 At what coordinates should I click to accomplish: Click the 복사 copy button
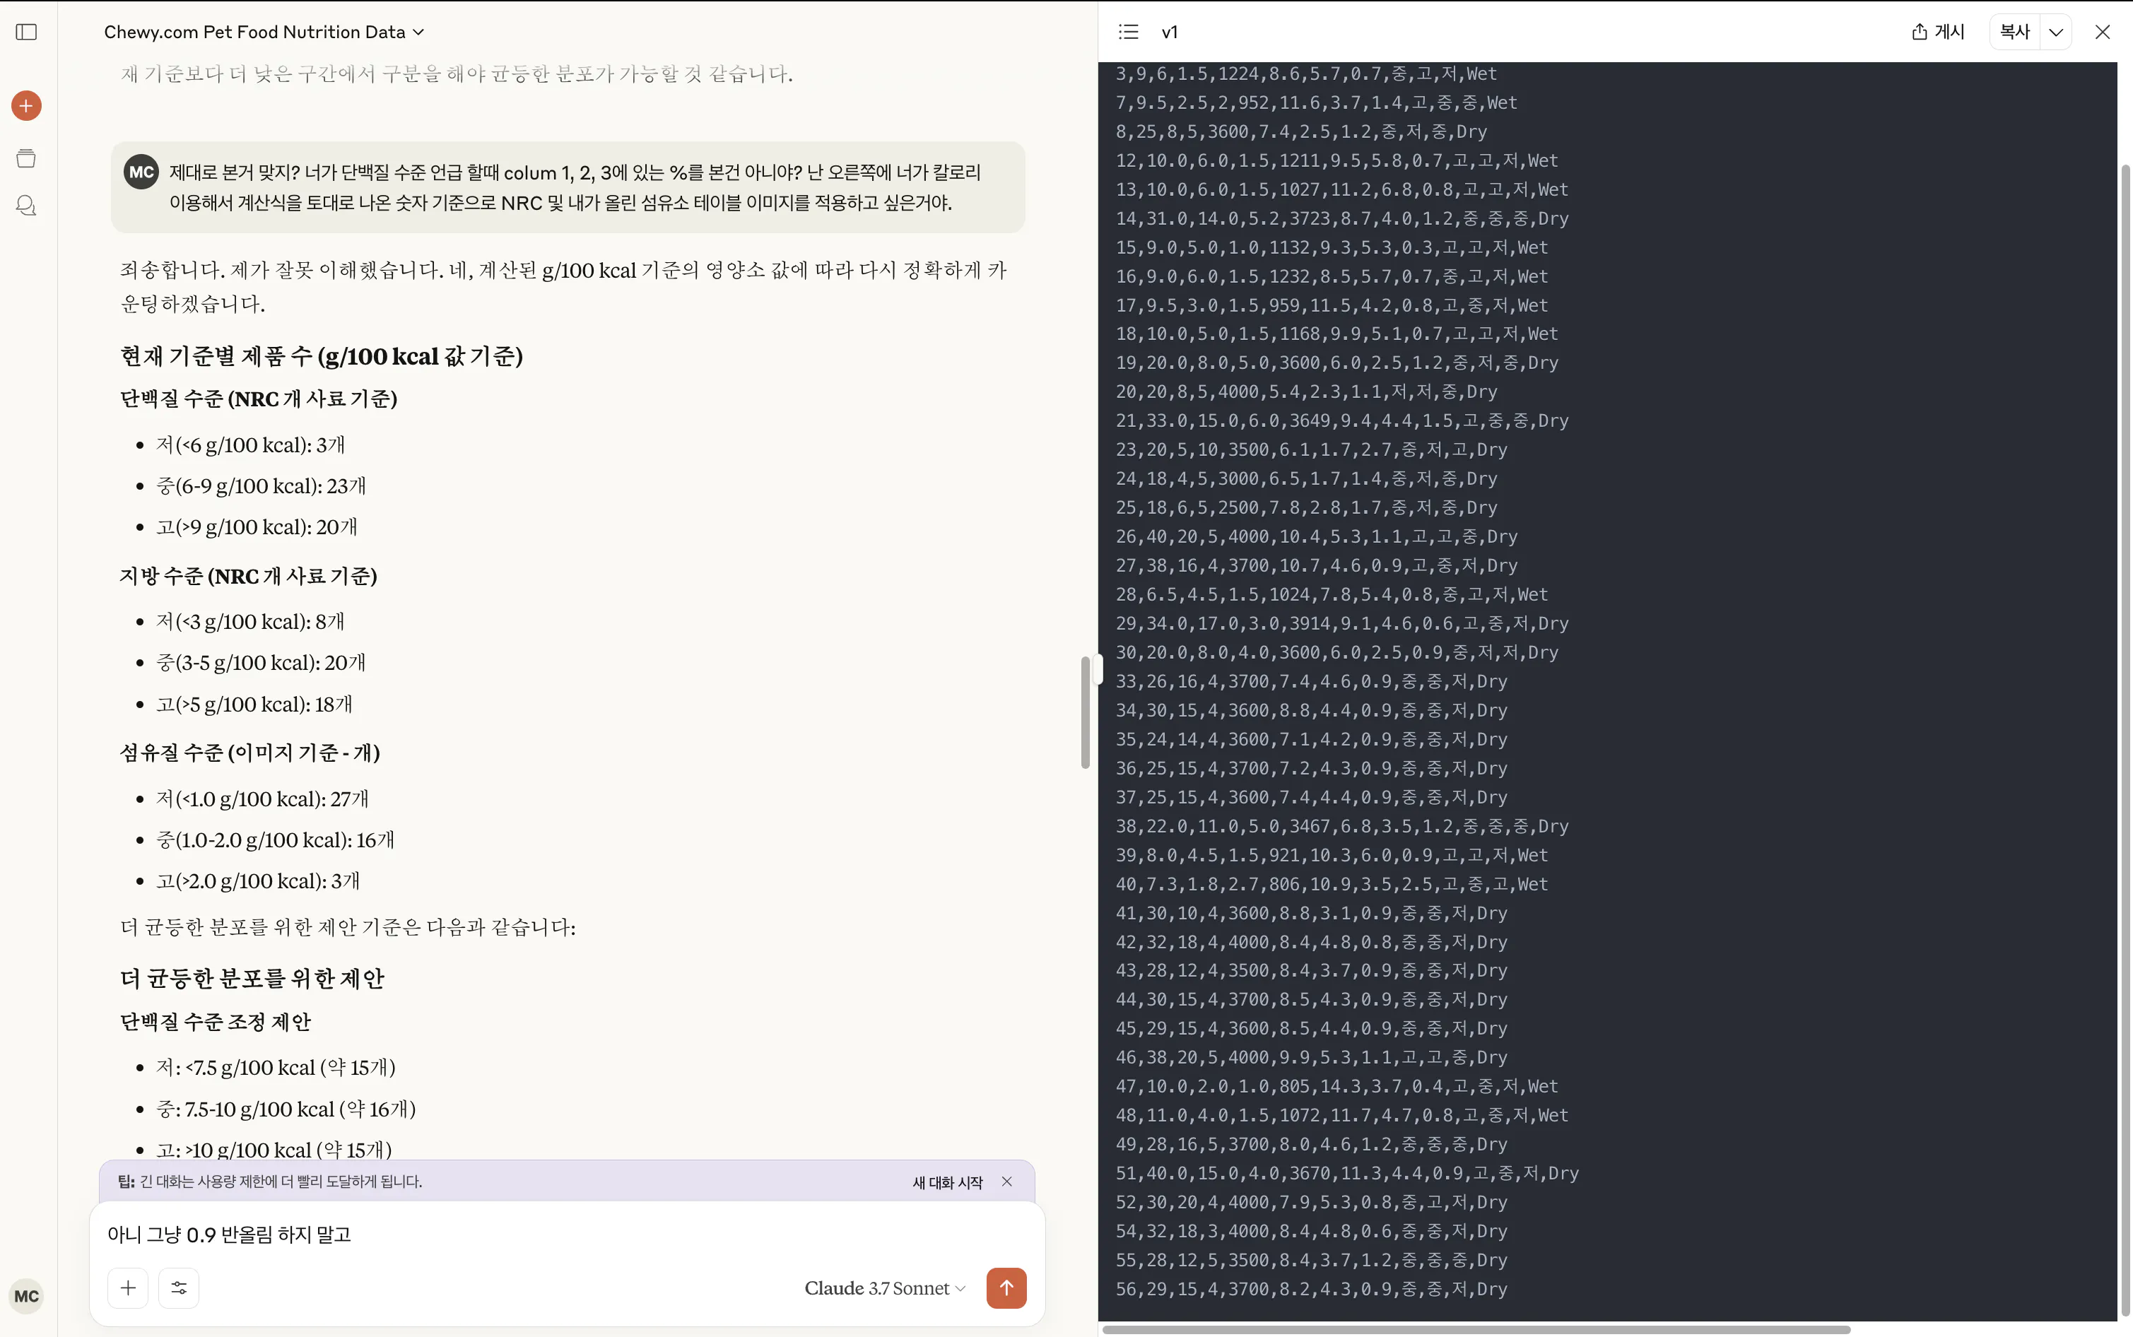click(x=2014, y=32)
